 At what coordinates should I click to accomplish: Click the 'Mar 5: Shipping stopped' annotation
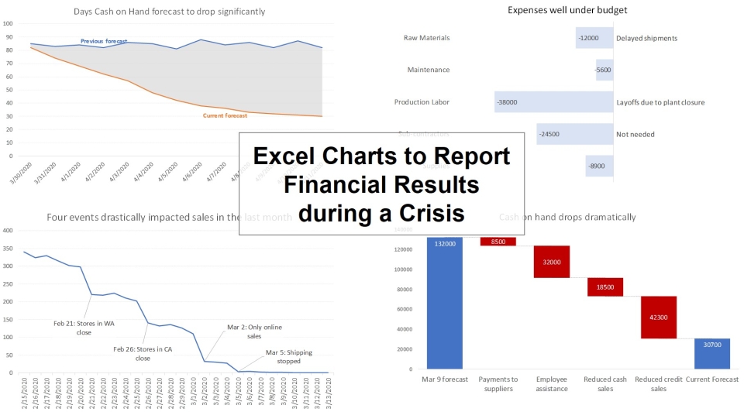click(x=288, y=356)
